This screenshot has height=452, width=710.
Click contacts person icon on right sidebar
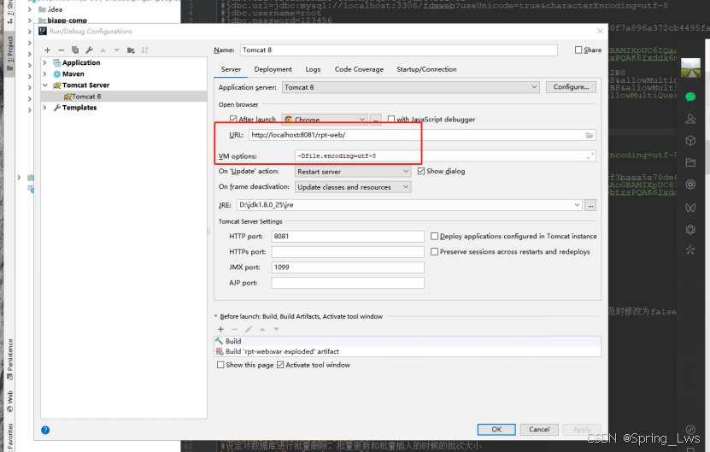pos(690,119)
